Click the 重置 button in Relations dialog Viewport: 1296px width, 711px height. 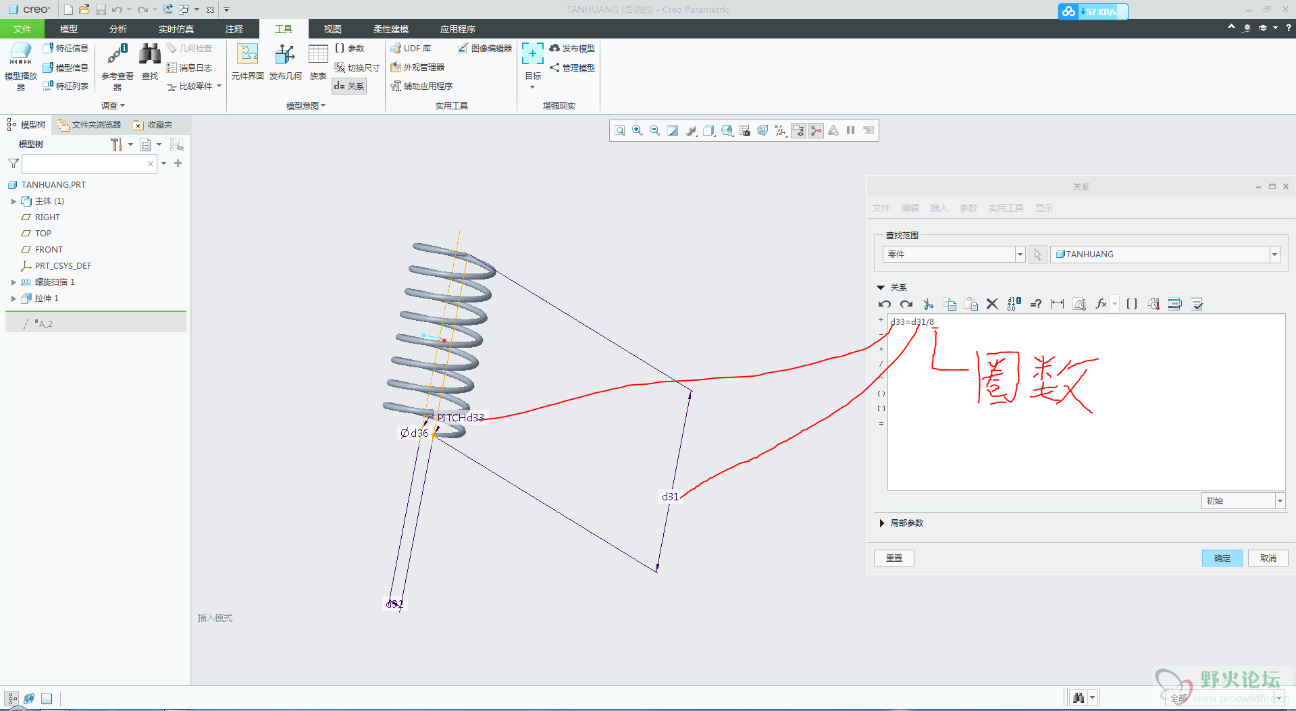(894, 558)
